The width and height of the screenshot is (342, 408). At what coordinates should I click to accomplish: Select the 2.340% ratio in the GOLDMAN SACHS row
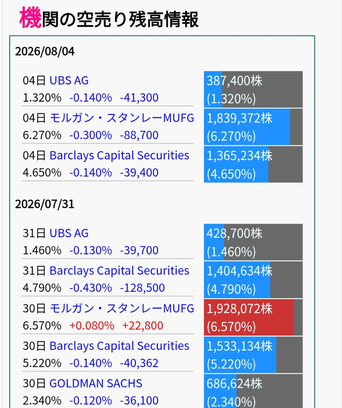click(x=42, y=401)
